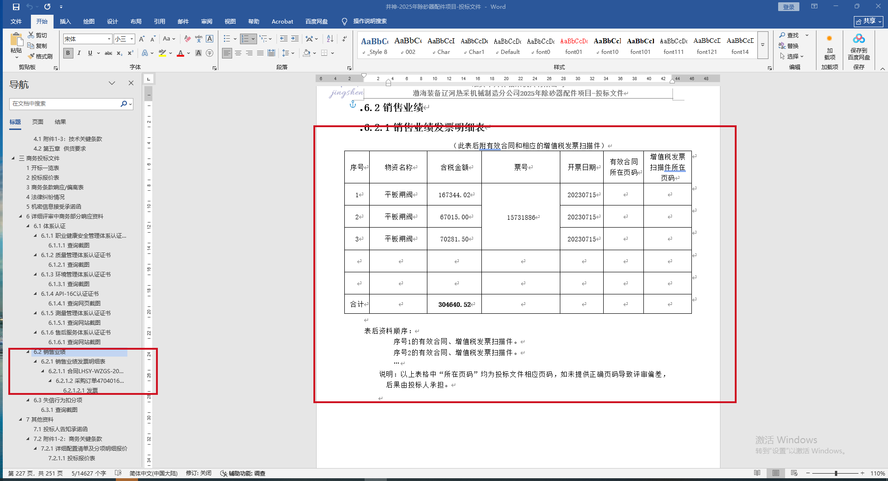Apply the 'font01' red style
888x481 pixels.
click(x=574, y=46)
